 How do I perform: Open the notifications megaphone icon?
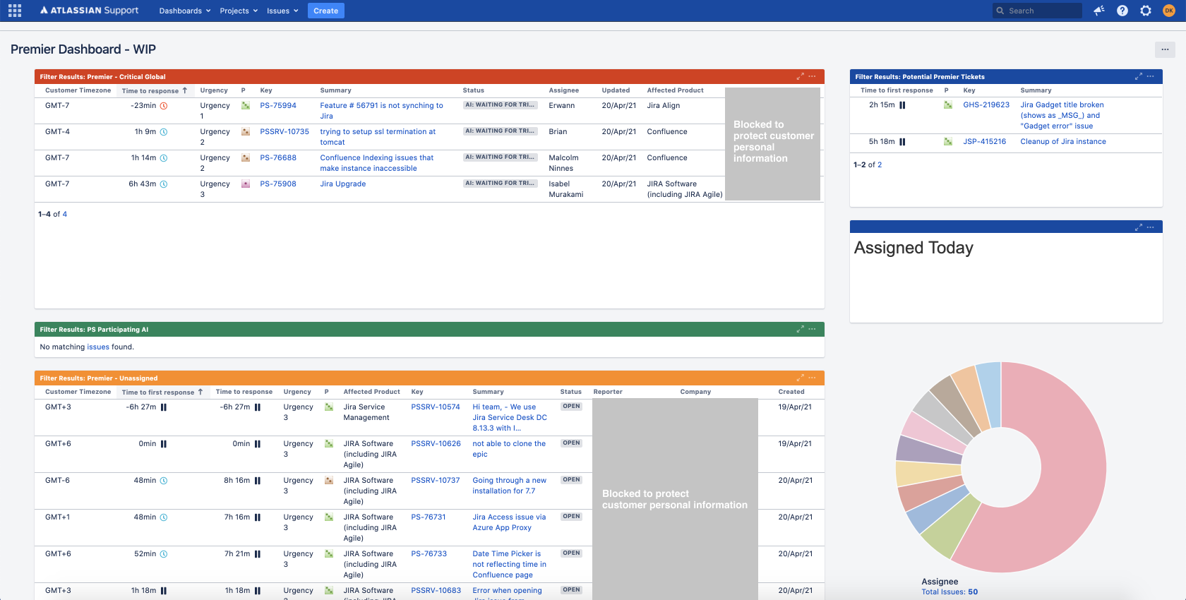[x=1099, y=11]
